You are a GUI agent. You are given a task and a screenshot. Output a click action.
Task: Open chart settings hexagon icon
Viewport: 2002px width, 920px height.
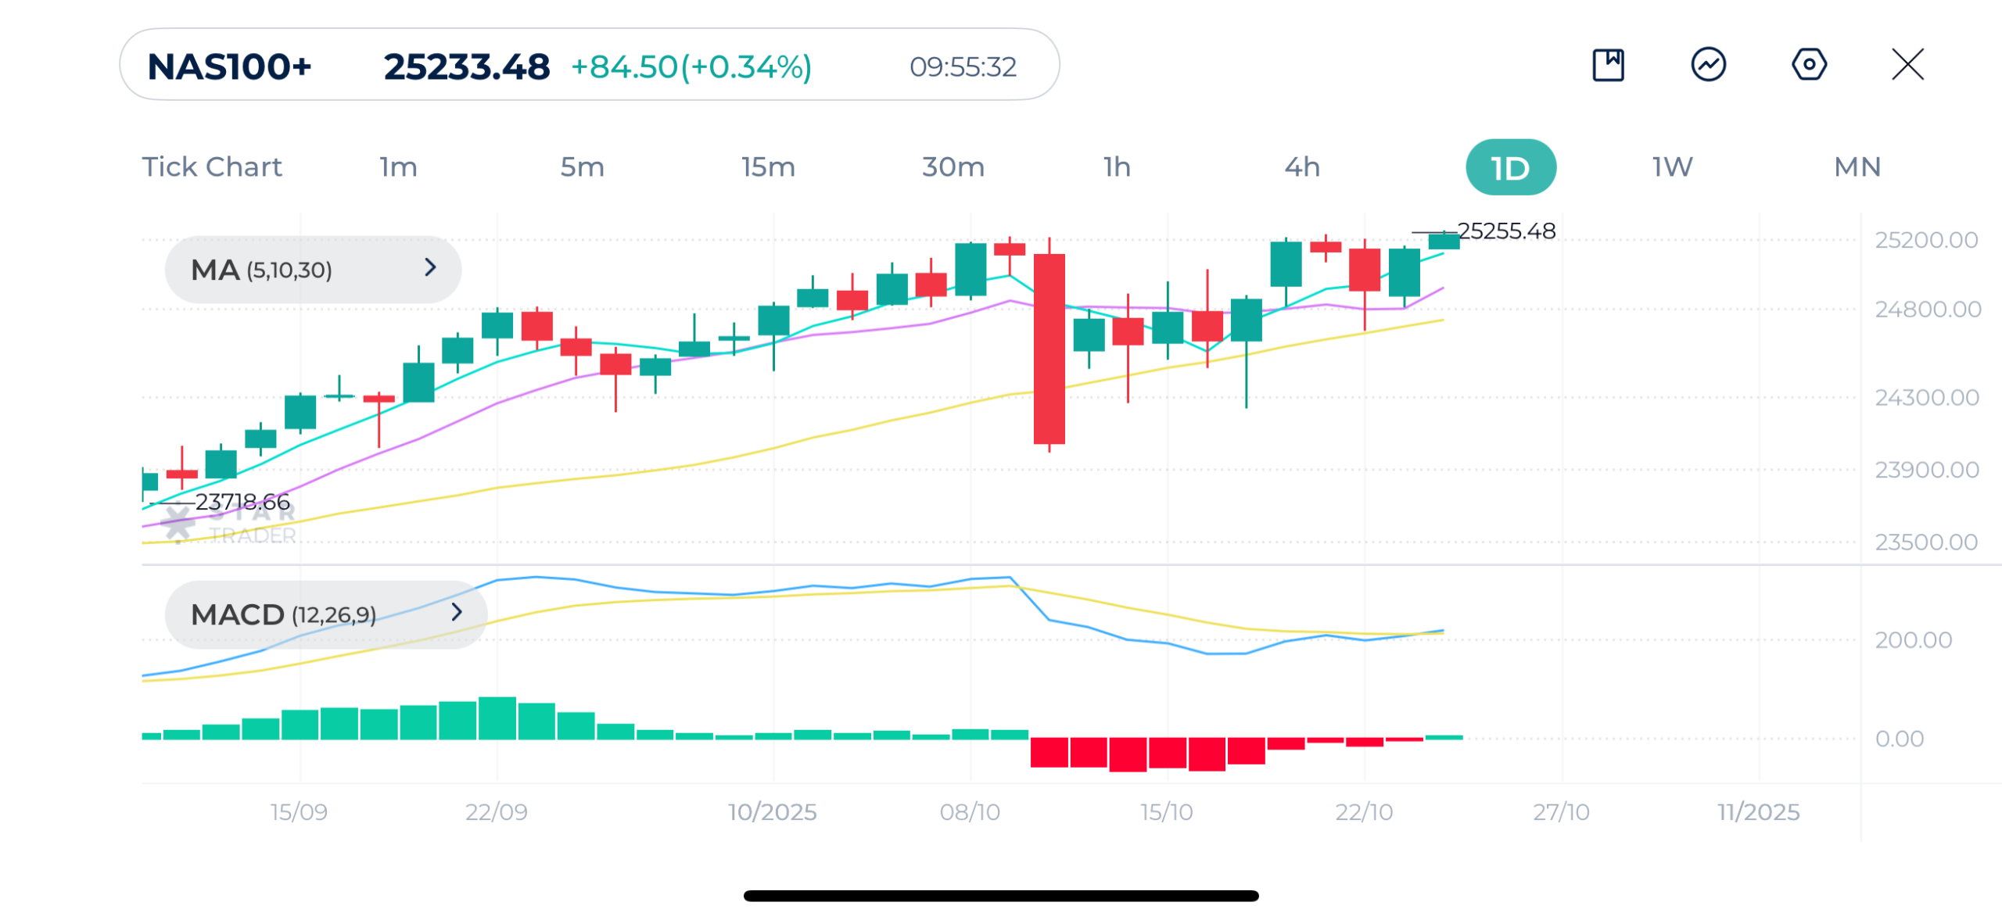pos(1809,65)
